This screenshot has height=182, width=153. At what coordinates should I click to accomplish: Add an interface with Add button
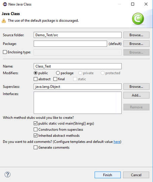[x=137, y=95]
